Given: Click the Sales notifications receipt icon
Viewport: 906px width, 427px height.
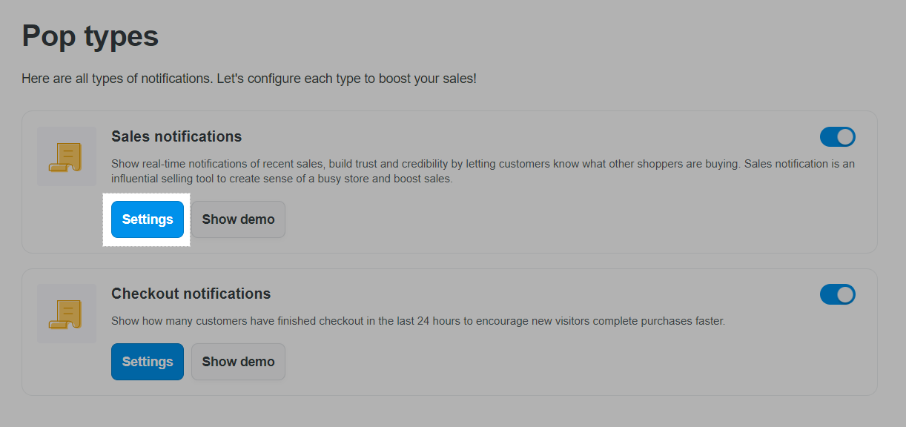Looking at the screenshot, I should (67, 156).
